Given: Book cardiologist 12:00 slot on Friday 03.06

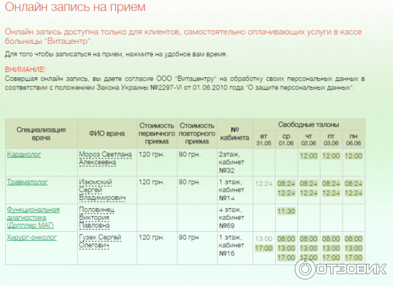Looking at the screenshot, I should (x=331, y=156).
